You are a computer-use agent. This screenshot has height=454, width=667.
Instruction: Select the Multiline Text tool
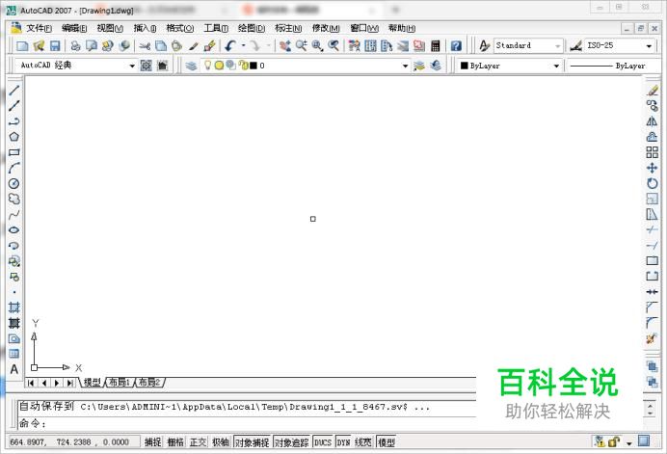click(14, 369)
